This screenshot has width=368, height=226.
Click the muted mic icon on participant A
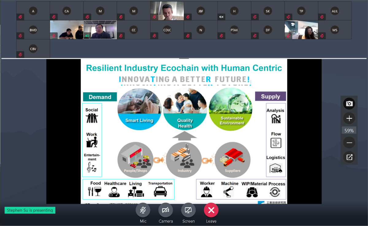pyautogui.click(x=20, y=17)
